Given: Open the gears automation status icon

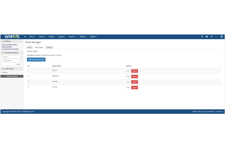Looking at the screenshot, I should click(207, 37).
